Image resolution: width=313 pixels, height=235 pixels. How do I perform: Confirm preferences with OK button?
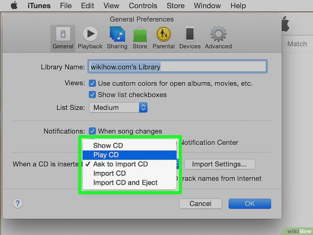click(250, 204)
